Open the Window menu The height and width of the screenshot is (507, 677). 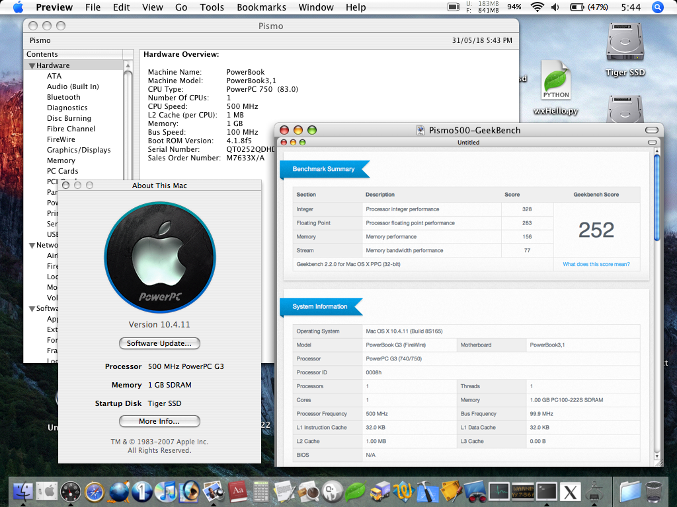point(316,7)
